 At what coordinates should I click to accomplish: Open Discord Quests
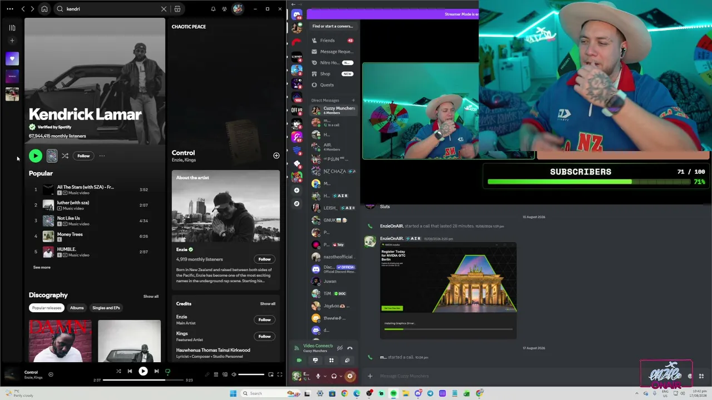coord(333,85)
